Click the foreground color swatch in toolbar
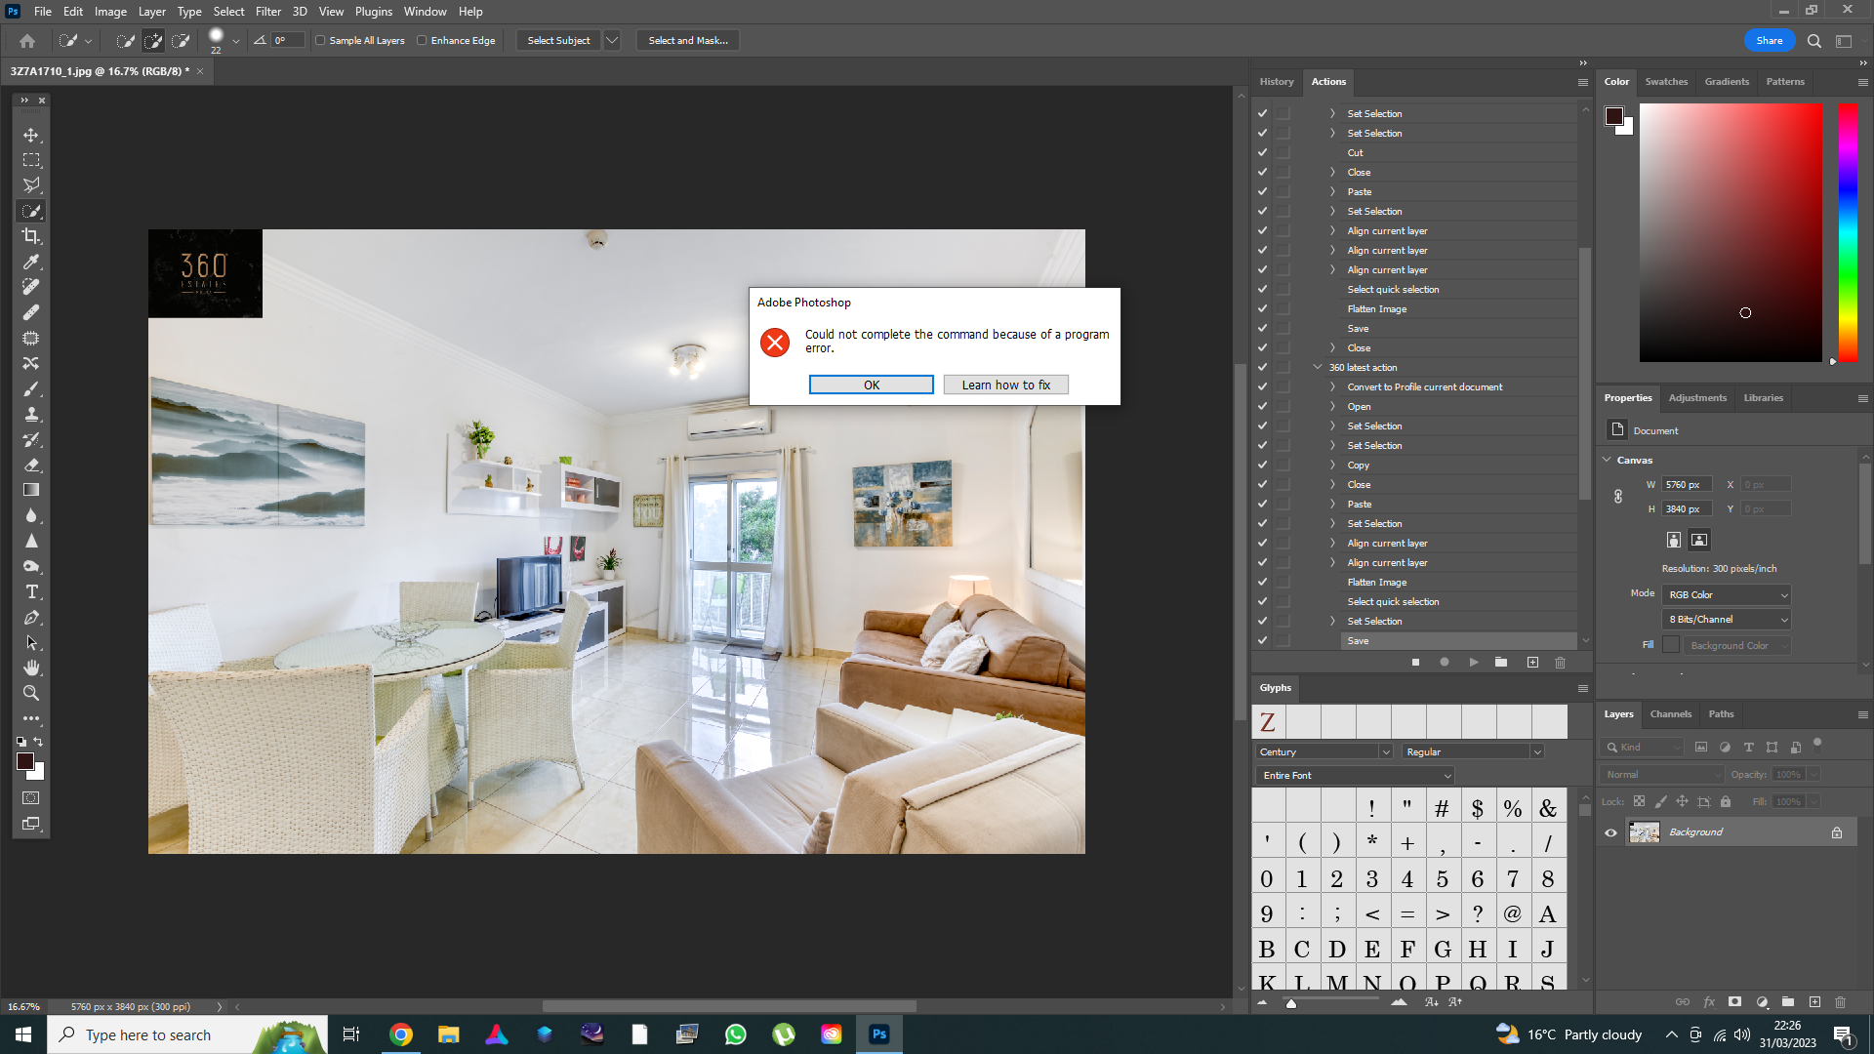This screenshot has height=1054, width=1874. point(24,761)
